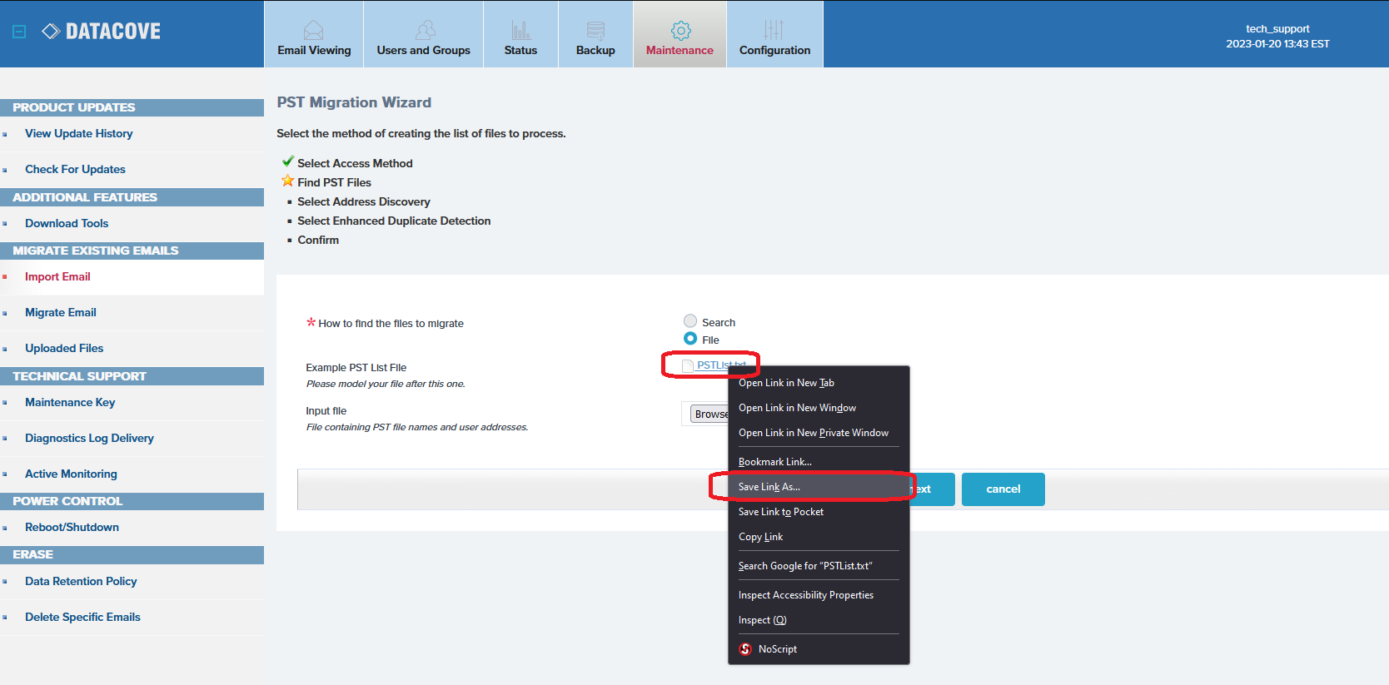The width and height of the screenshot is (1389, 685).
Task: Click the NoScript icon in context menu
Action: [x=745, y=649]
